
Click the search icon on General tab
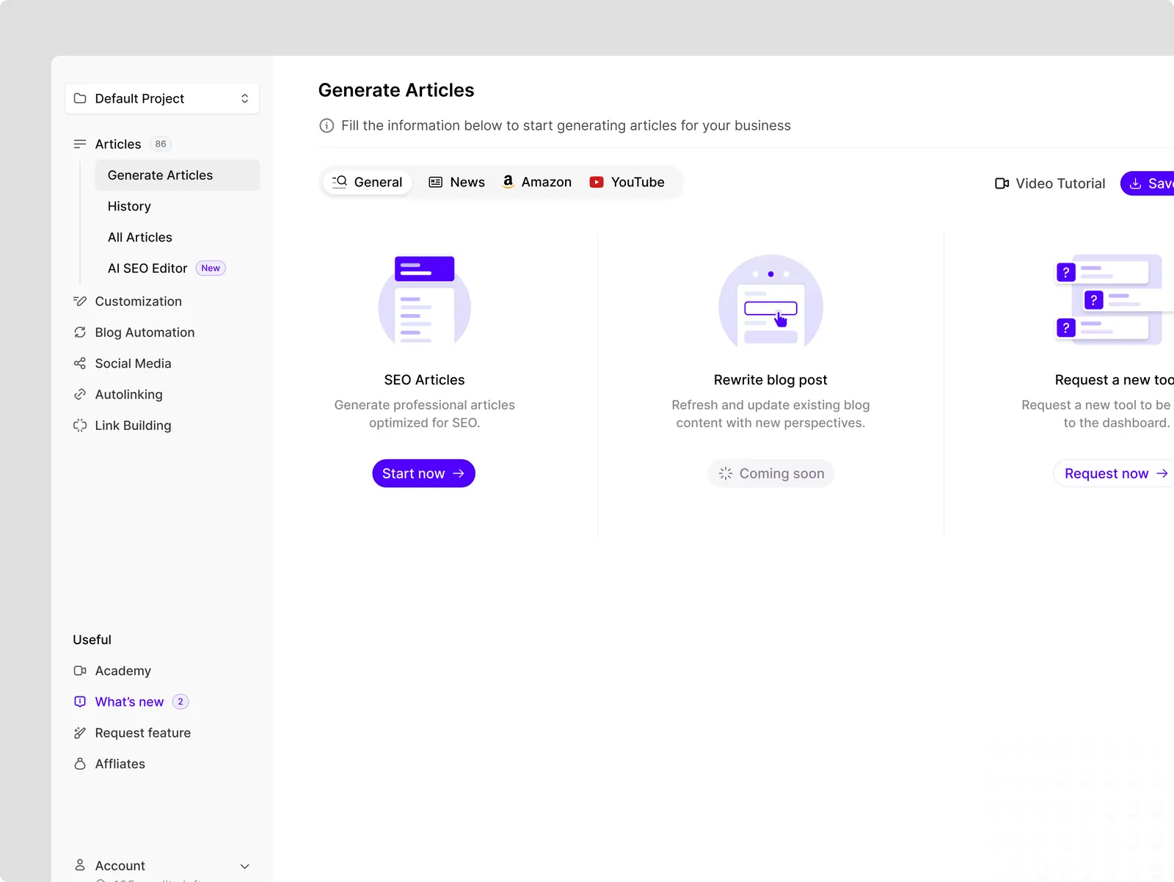pyautogui.click(x=340, y=181)
